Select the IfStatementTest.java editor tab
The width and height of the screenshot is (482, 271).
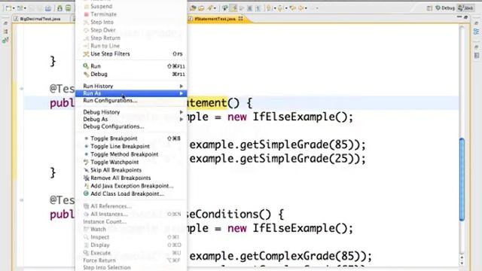pos(216,19)
